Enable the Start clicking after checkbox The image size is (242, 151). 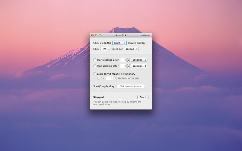[95, 60]
